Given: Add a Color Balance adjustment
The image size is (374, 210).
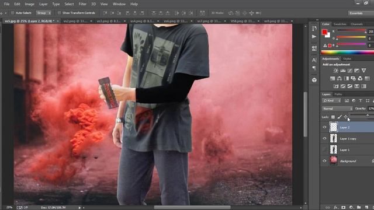Looking at the screenshot, I should click(x=339, y=78).
